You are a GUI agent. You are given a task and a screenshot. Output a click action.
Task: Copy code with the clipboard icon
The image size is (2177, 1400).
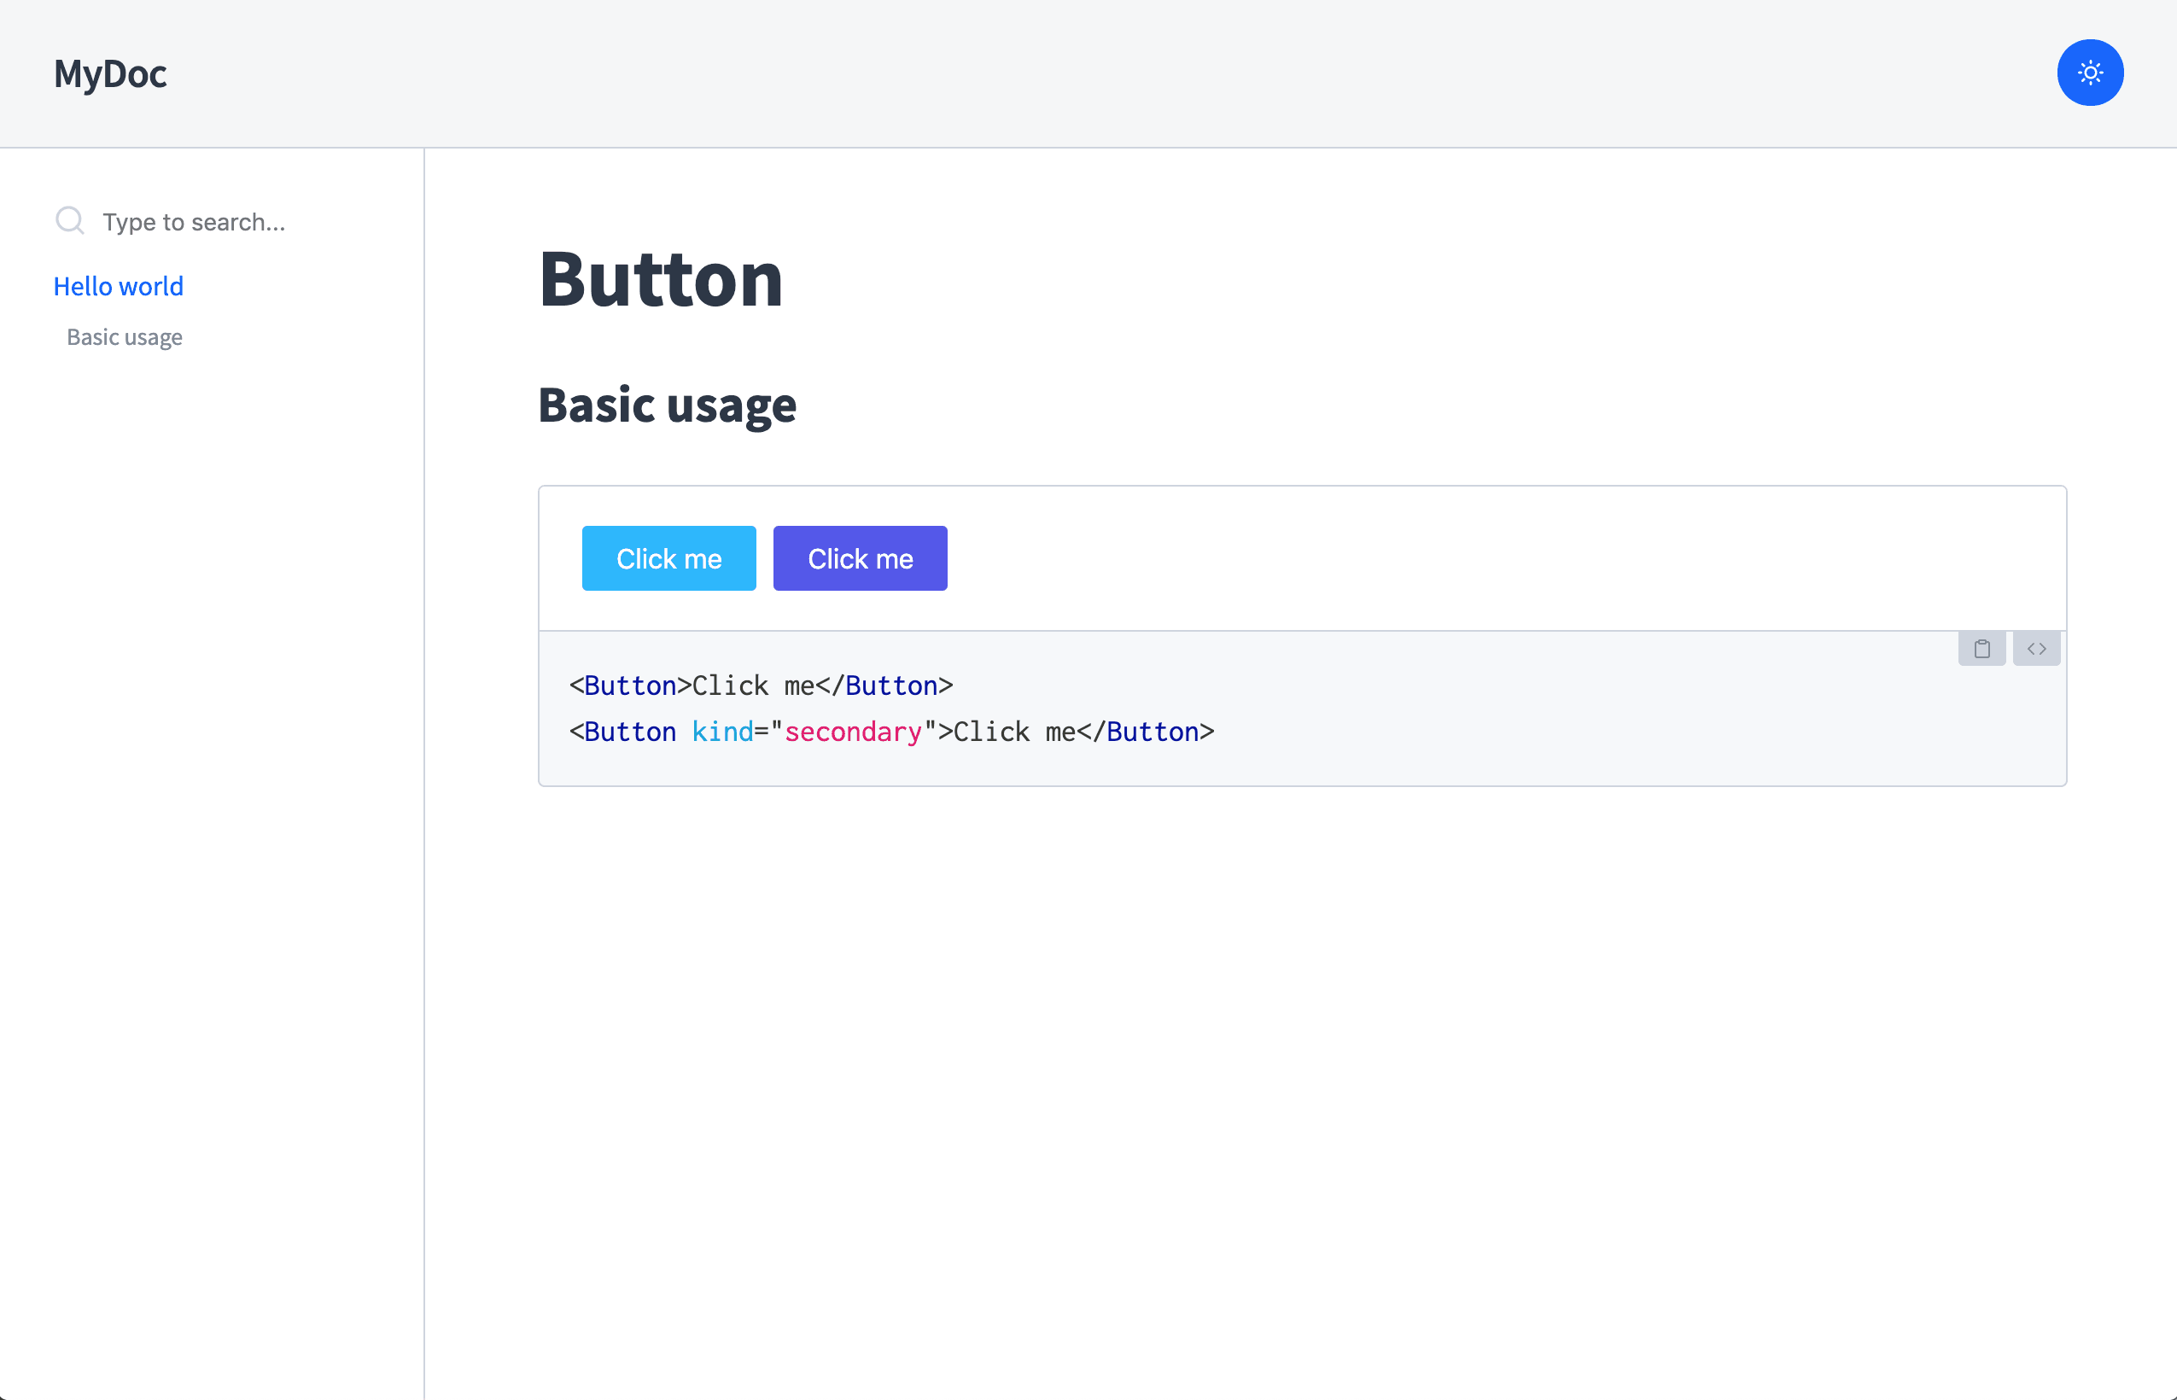coord(1981,648)
